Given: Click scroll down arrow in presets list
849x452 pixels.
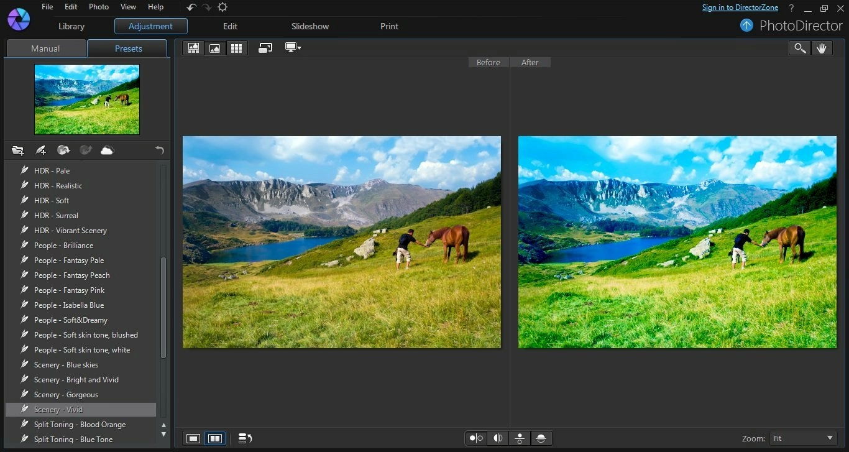Looking at the screenshot, I should (x=163, y=434).
